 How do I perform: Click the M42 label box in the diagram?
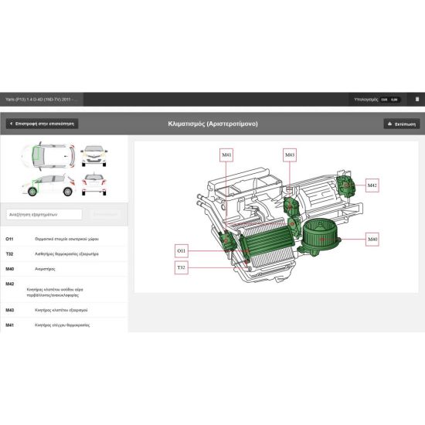[372, 185]
